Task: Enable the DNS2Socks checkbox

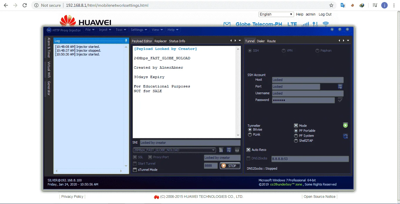Action: (x=249, y=158)
